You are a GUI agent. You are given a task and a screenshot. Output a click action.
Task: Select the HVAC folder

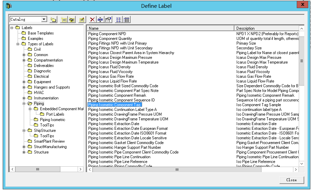[39, 93]
